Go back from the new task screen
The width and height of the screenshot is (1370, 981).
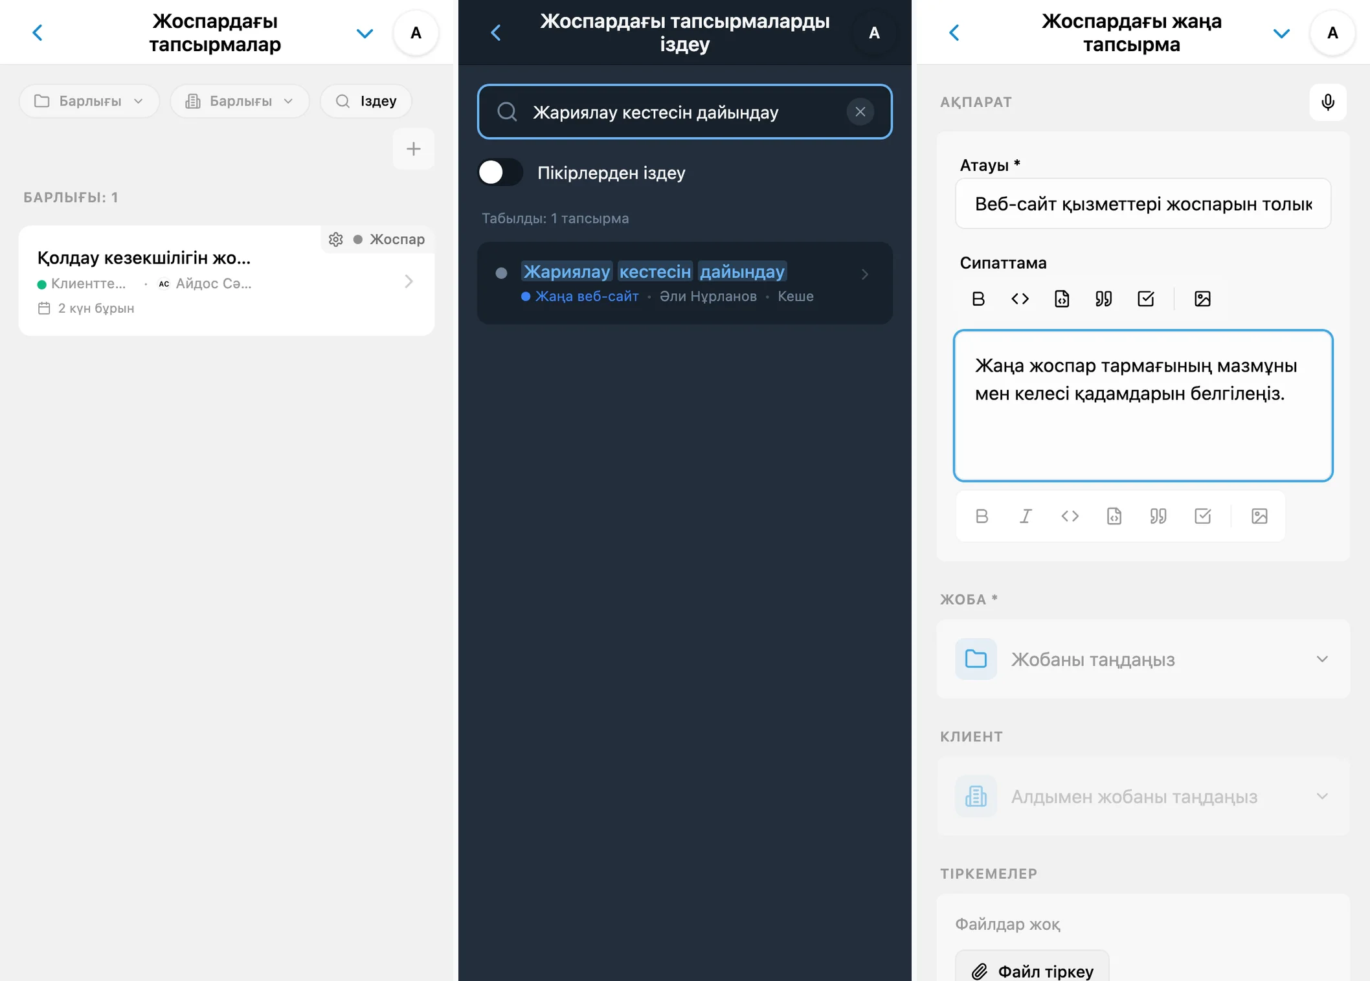coord(954,32)
